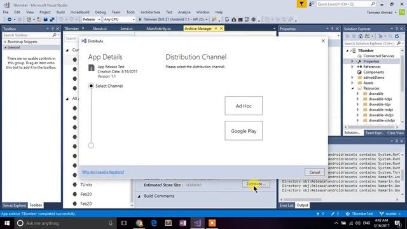Switch to the MainActivity.cs tab
Image resolution: width=407 pixels, height=229 pixels.
tap(158, 29)
